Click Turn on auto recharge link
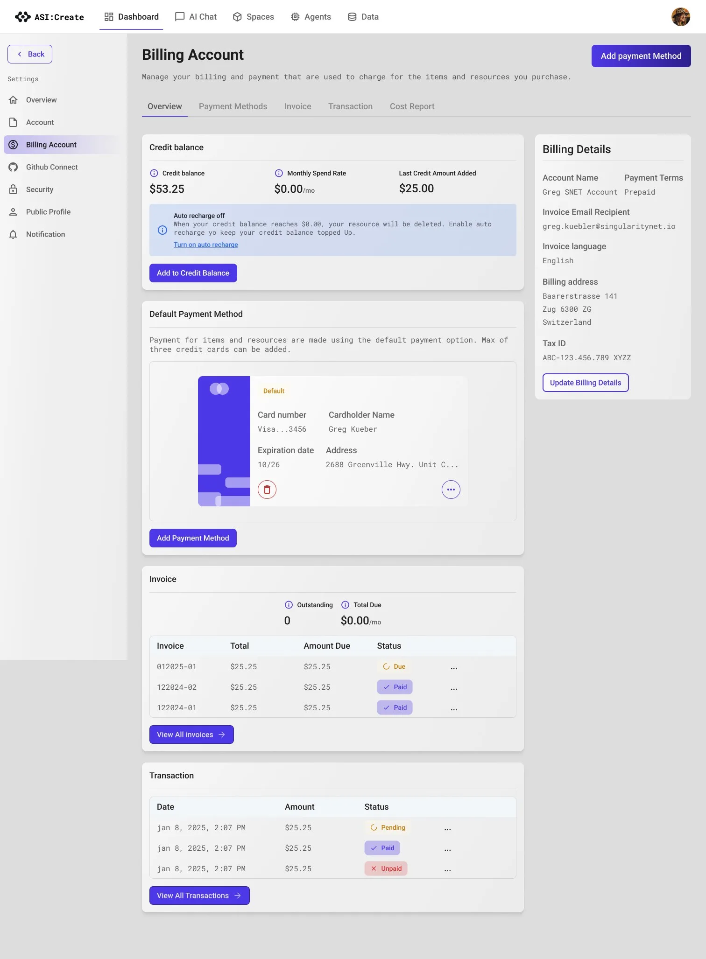 (x=206, y=245)
